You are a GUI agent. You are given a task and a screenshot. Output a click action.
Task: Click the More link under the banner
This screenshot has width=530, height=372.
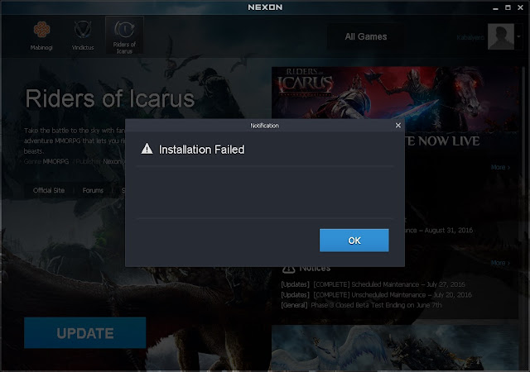pos(500,167)
